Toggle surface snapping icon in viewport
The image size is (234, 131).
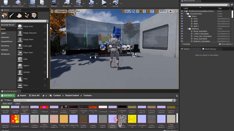point(137,11)
